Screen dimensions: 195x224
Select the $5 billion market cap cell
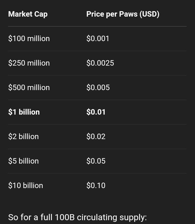[24, 161]
